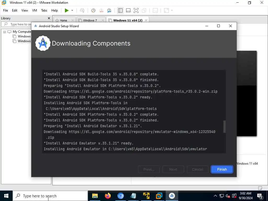This screenshot has width=268, height=201.
Task: Click the Android Studio logo in wizard header
Action: [x=43, y=43]
